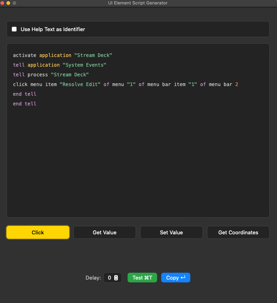Run the script with Test ⌘T

pyautogui.click(x=143, y=278)
